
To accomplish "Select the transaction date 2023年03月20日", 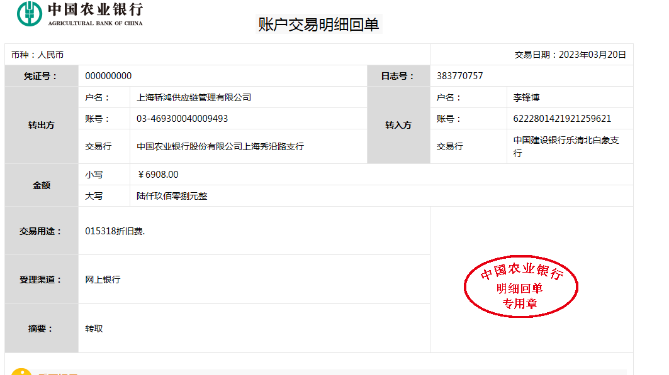I will coord(592,55).
